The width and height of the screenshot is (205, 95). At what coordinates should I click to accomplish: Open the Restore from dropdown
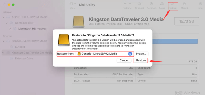point(104,54)
